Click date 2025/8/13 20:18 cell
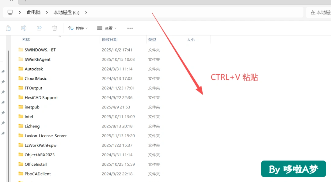 [x=117, y=126]
